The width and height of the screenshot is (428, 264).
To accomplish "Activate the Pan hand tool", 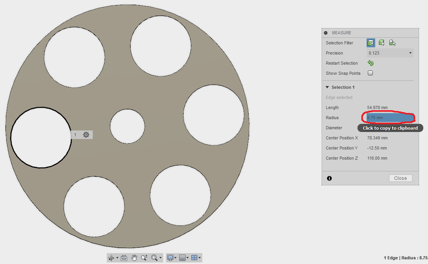I will click(134, 258).
